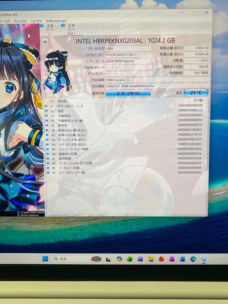Open the テーマ(T) menu
The width and height of the screenshot is (228, 304).
tap(5, 21)
